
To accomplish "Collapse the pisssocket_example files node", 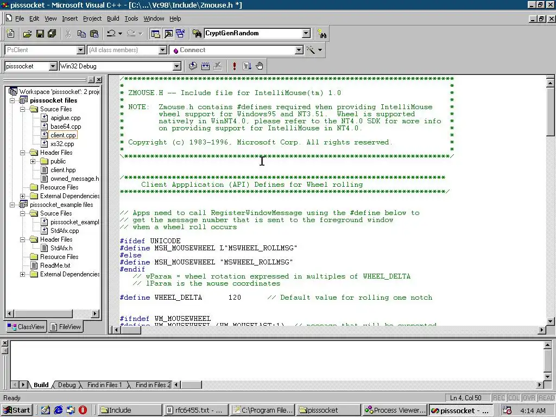I will (12, 205).
